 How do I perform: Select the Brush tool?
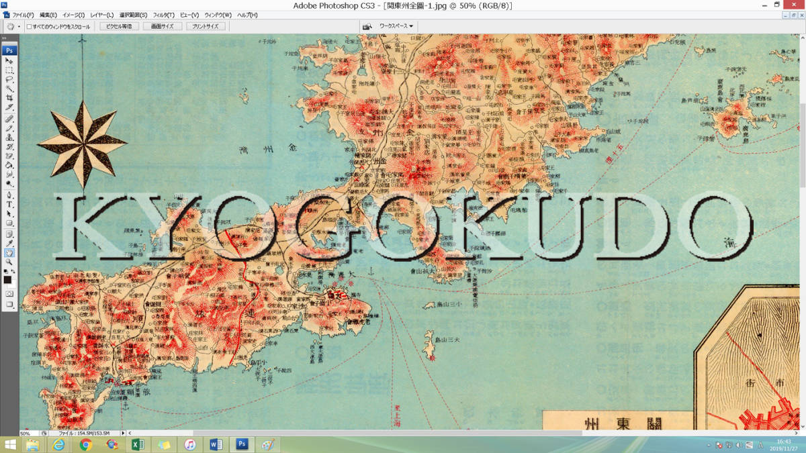[x=9, y=128]
